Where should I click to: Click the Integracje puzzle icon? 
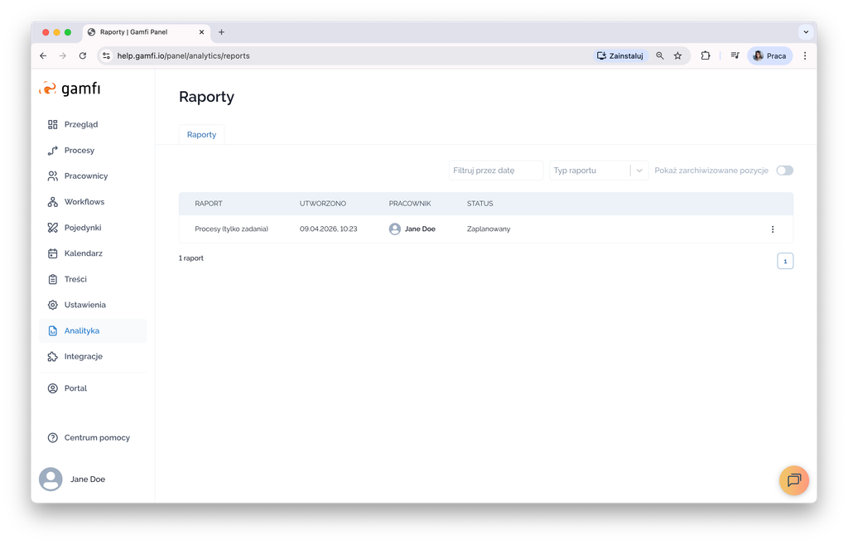53,357
